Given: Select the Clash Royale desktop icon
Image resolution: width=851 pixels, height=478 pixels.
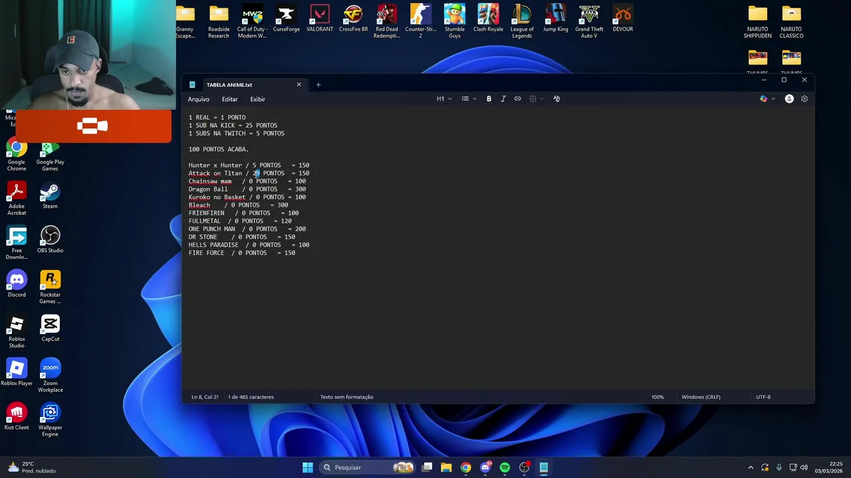Looking at the screenshot, I should pos(488,19).
